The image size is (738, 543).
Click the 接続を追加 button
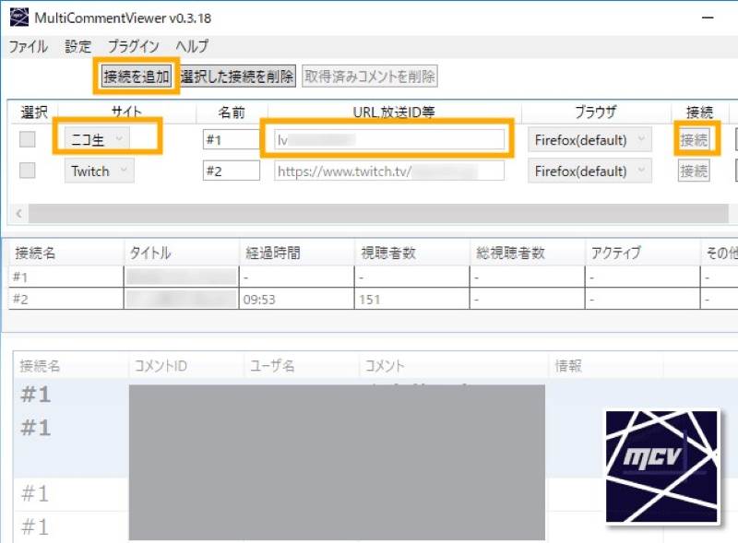coord(134,77)
